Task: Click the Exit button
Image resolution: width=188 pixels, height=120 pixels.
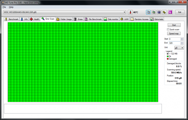Action: 179,12
